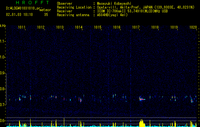Viewport: 200px width, 127px height.
Task: Click the kHz axis unit label
Action: tap(3, 26)
